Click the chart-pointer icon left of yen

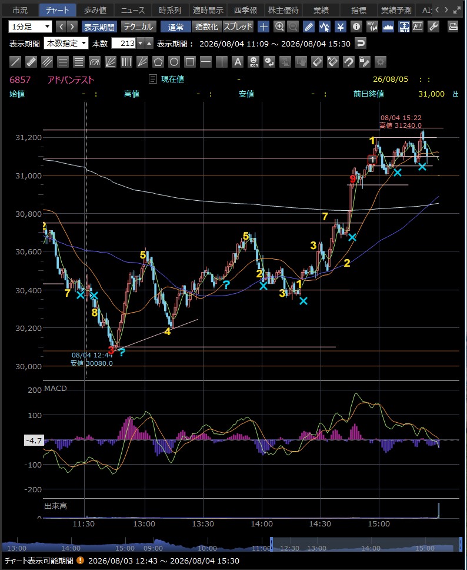click(x=324, y=26)
